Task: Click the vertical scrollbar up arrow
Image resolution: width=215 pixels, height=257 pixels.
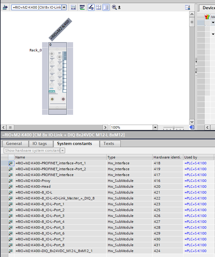Action: [192, 14]
